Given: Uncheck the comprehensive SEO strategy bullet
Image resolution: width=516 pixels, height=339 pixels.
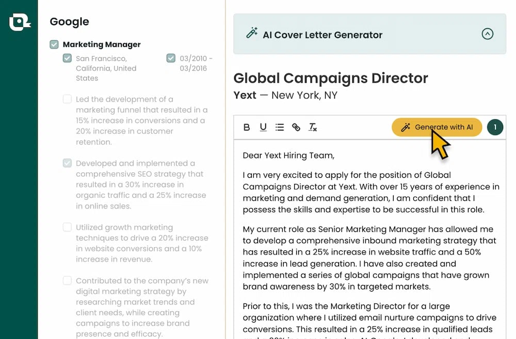Looking at the screenshot, I should (x=67, y=163).
